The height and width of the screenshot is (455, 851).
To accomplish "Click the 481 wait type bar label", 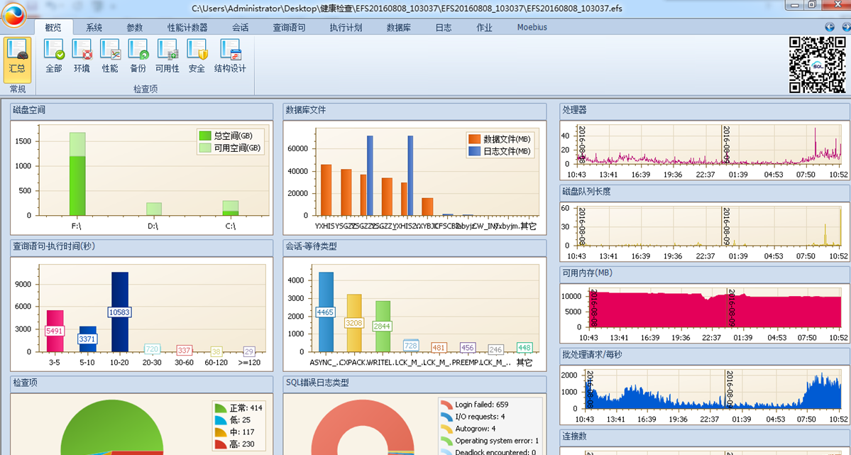I will pos(439,348).
